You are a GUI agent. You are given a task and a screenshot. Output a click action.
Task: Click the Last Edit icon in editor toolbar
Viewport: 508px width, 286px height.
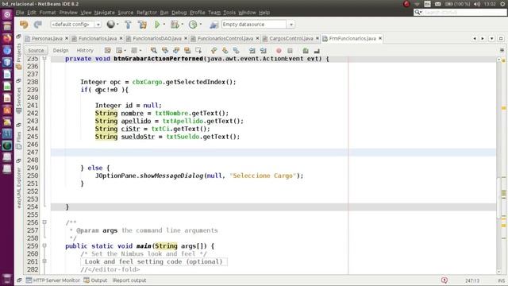click(x=108, y=51)
